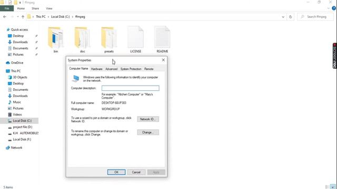Close System Properties with X
Screen dimensions: 337x189
pyautogui.click(x=163, y=60)
